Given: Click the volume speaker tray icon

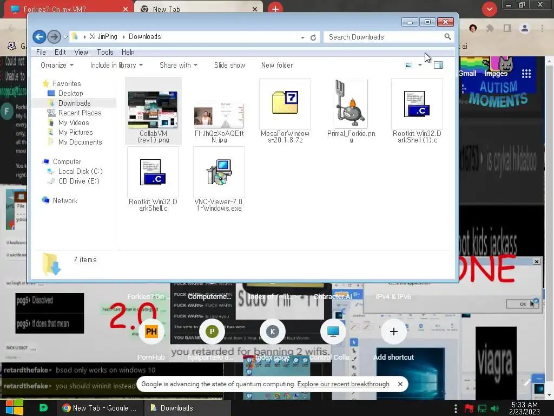Looking at the screenshot, I should [x=494, y=408].
